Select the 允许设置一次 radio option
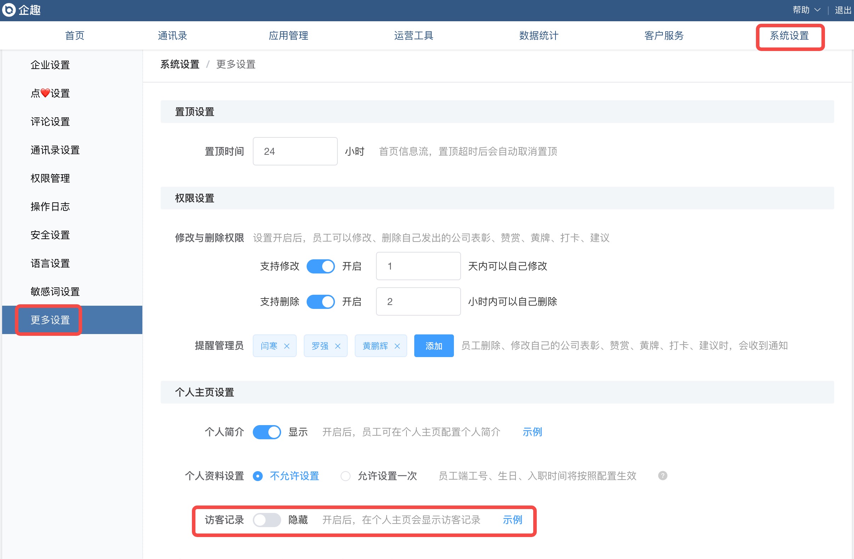Screen dimensions: 854x559 345,476
